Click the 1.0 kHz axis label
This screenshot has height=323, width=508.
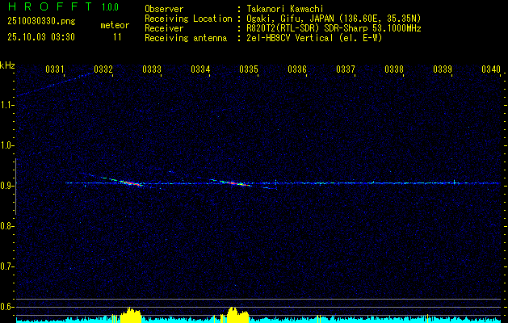click(6, 145)
